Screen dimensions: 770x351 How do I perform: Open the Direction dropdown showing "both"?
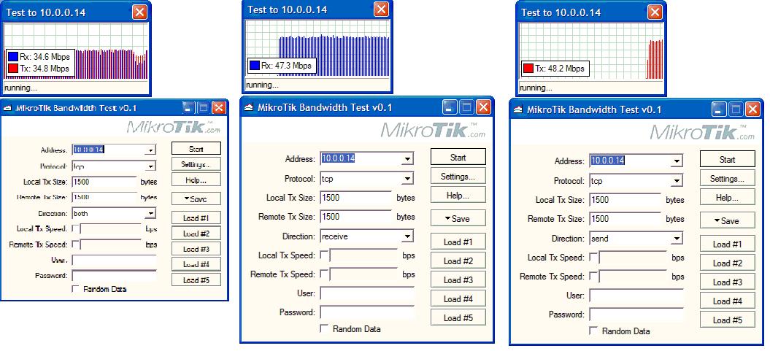[151, 214]
